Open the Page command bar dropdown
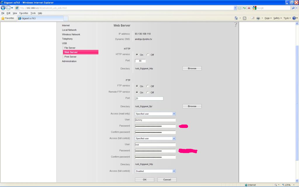 point(268,18)
